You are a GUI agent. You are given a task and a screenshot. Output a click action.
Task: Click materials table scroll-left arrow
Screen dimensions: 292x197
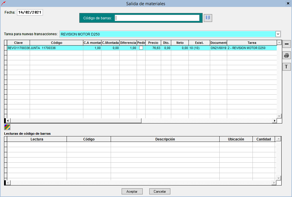point(7,121)
